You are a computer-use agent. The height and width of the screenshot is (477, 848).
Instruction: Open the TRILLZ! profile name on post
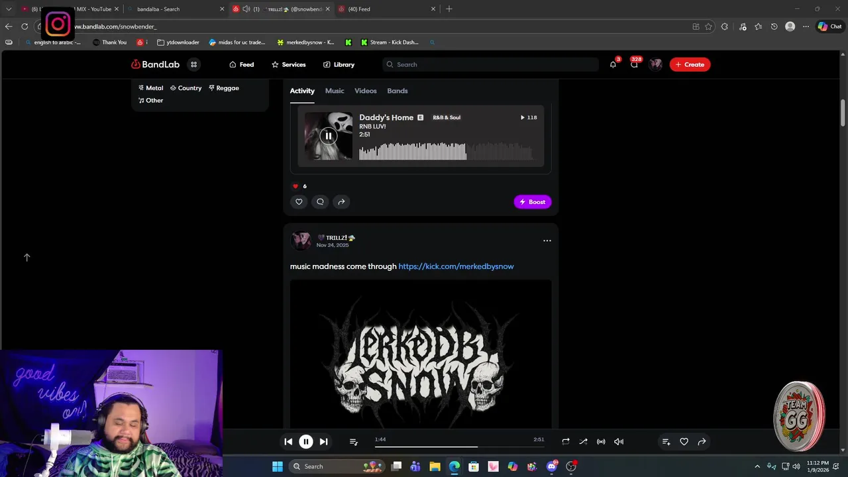(x=336, y=237)
